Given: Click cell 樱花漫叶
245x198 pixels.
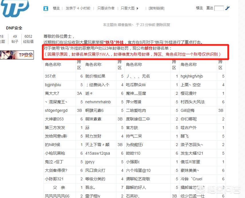Looking at the screenshot, I should (x=189, y=93).
